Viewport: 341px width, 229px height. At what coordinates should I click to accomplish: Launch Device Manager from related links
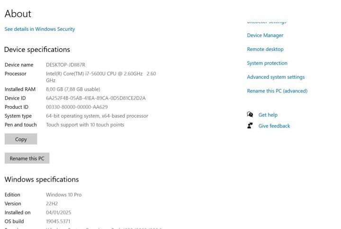(265, 35)
